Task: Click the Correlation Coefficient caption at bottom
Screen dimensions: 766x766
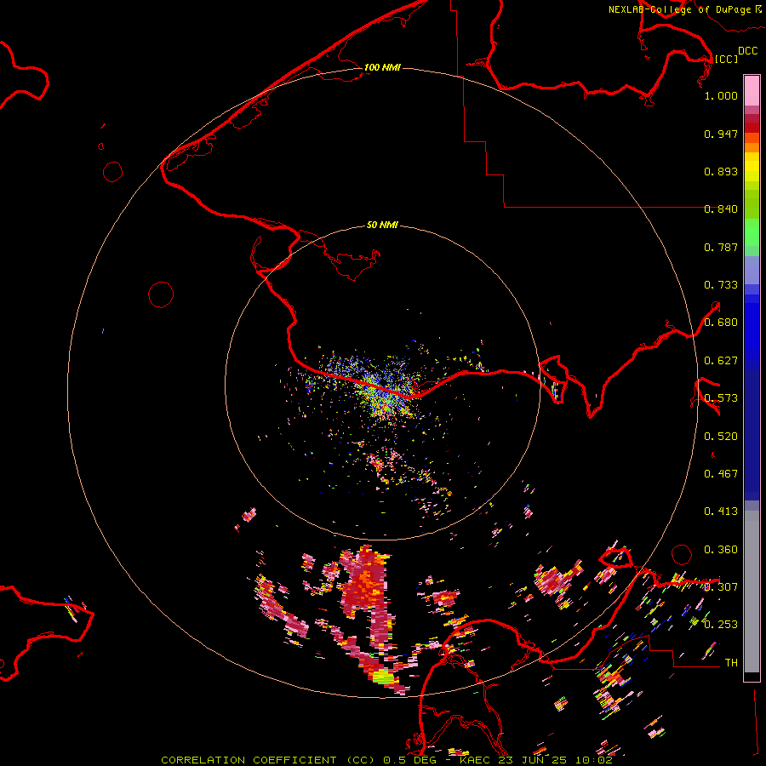Action: (x=386, y=760)
